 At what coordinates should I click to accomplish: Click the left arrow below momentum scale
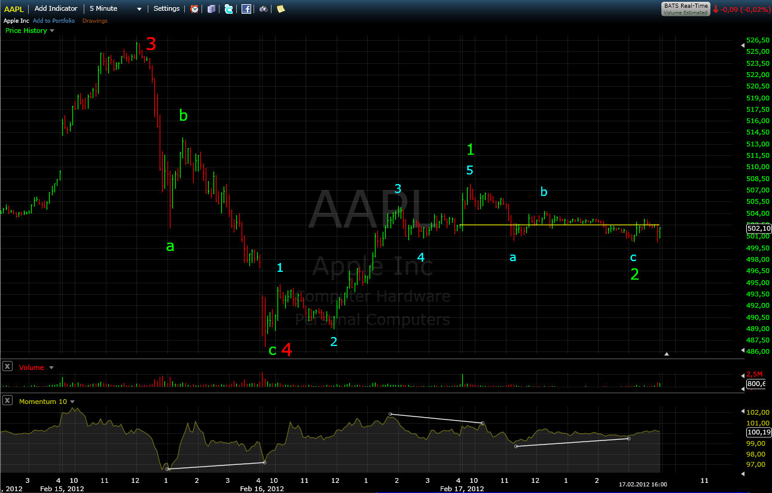tap(743, 473)
